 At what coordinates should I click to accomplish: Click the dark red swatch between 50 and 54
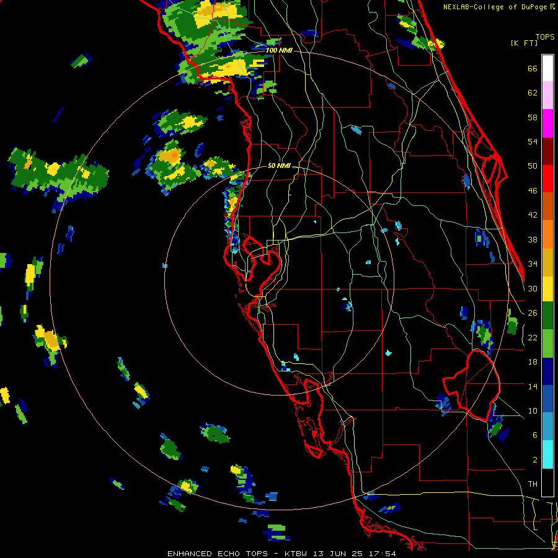coord(547,151)
